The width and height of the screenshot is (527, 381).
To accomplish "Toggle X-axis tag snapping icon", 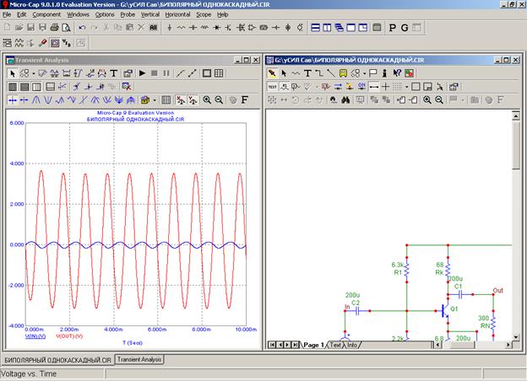I will point(181,100).
